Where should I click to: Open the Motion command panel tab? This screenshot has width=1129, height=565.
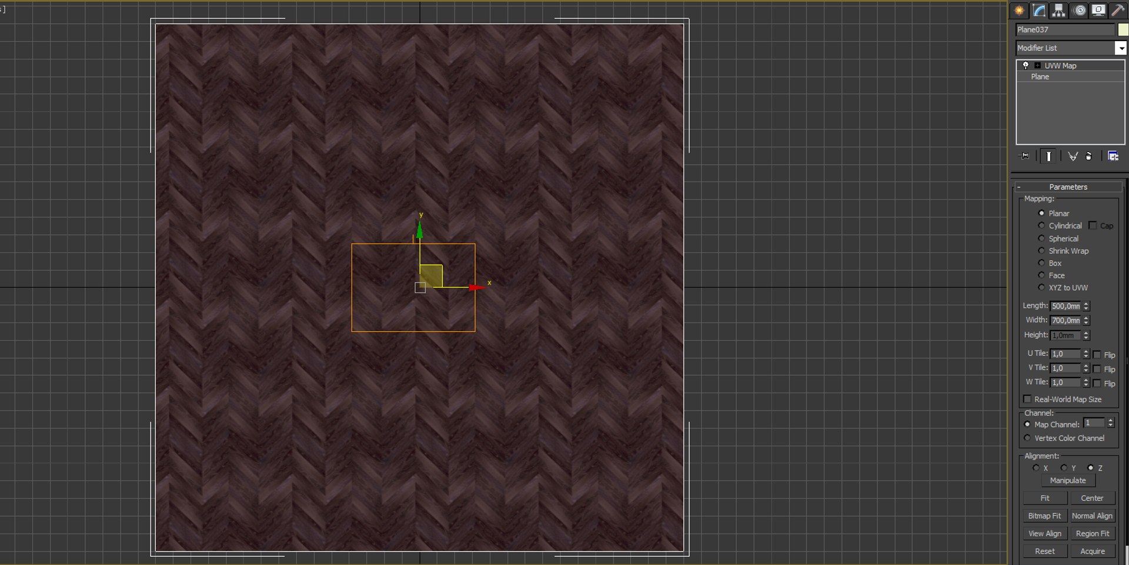1080,10
